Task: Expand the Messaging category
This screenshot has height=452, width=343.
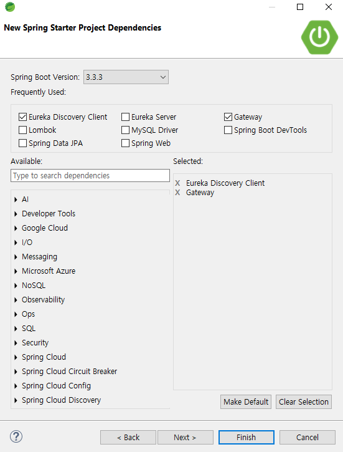Action: pos(16,257)
